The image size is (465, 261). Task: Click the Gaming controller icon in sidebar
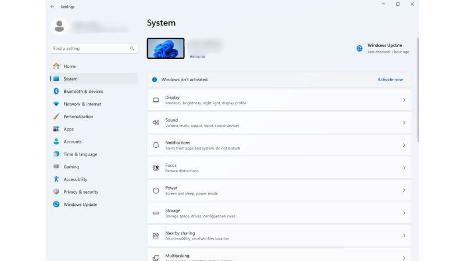click(x=56, y=167)
